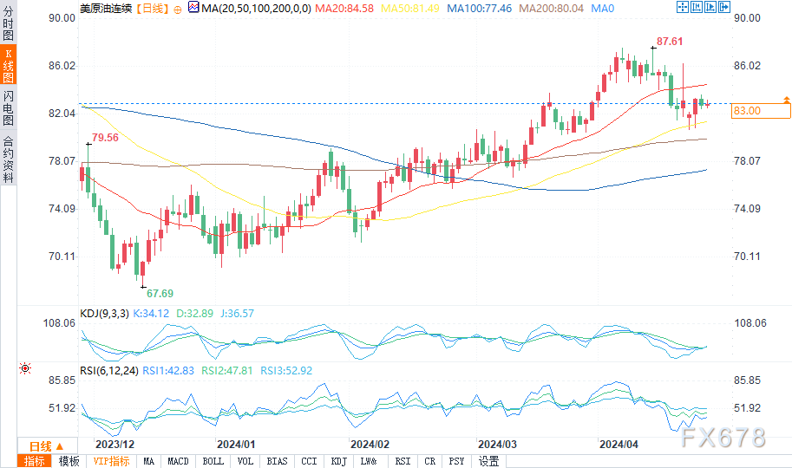Click the axis rewind chart icon

pyautogui.click(x=697, y=7)
